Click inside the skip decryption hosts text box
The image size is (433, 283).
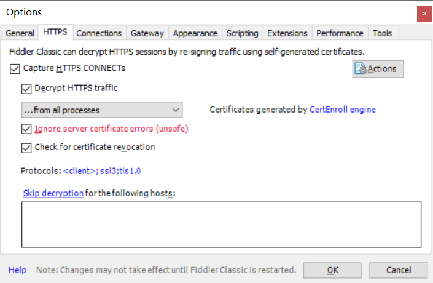[222, 225]
